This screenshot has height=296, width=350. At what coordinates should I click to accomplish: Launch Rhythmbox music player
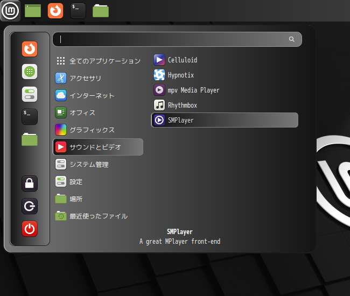pyautogui.click(x=225, y=105)
